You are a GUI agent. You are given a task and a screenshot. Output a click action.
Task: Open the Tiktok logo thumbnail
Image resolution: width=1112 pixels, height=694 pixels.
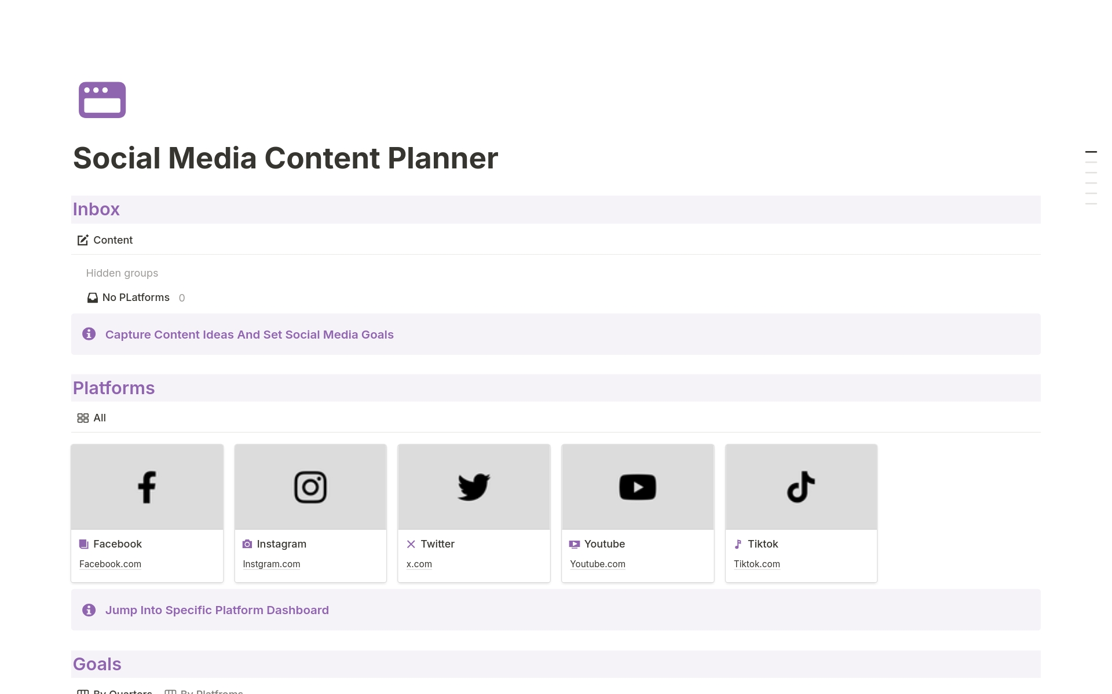[801, 487]
